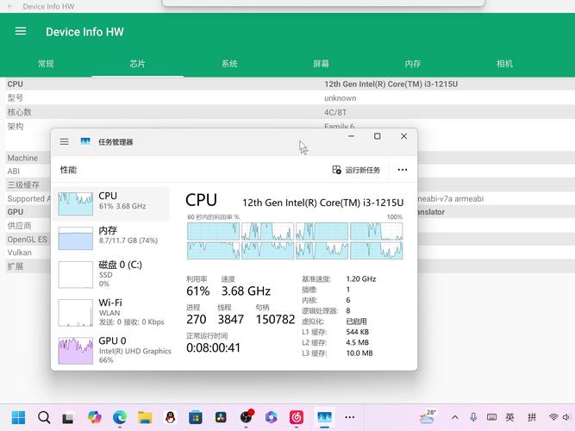
Task: Open the Windows Start menu
Action: click(x=18, y=417)
